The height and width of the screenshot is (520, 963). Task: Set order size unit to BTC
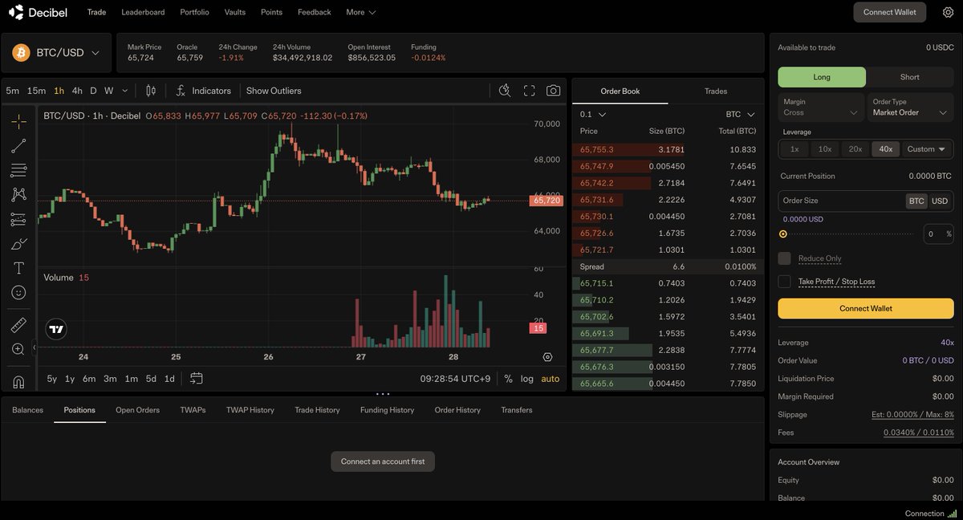916,201
